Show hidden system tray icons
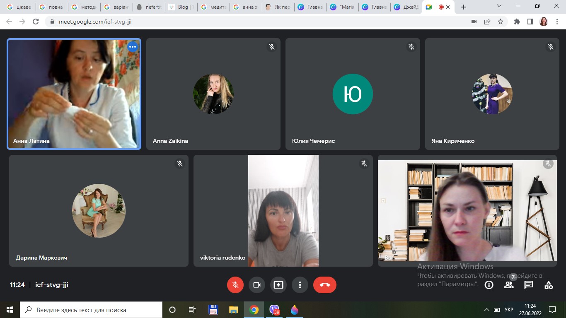This screenshot has height=318, width=566. click(x=487, y=310)
